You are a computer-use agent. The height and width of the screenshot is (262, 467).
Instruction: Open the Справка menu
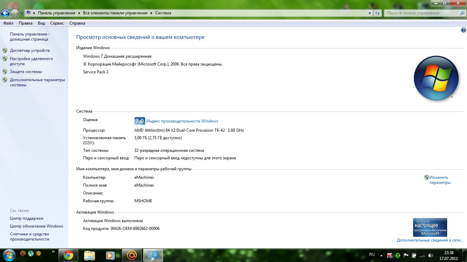click(77, 23)
